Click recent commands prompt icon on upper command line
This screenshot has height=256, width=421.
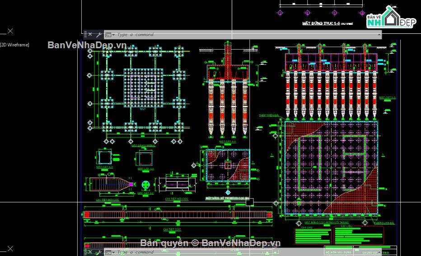click(x=108, y=34)
